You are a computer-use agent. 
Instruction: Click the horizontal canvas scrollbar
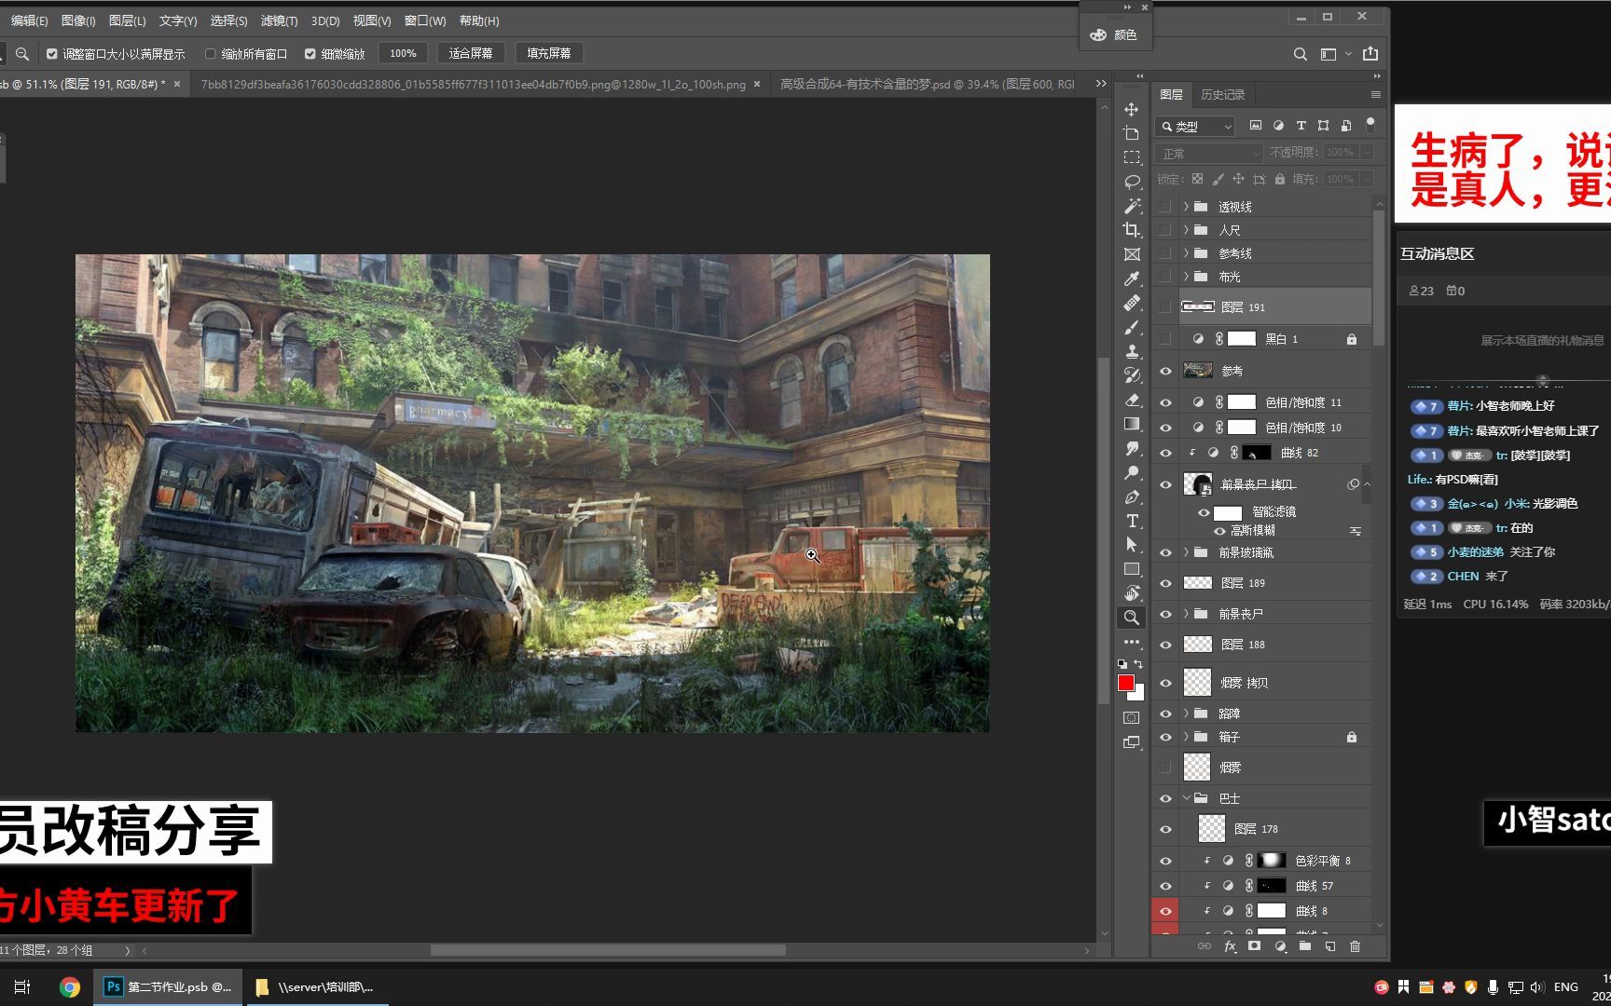(608, 950)
